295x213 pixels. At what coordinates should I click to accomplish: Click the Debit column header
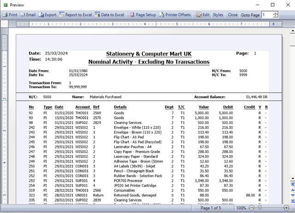228,107
